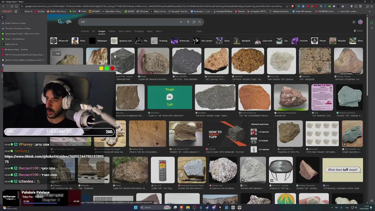Click the TikTok link in the chat overlay
375x211 pixels.
(x=54, y=159)
